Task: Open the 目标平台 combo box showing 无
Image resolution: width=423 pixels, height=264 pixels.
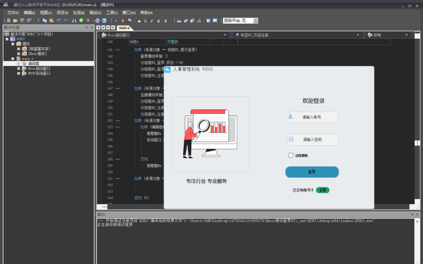Action: tap(255, 20)
